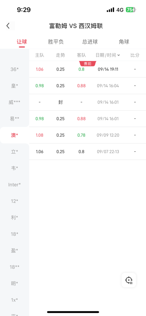The image size is (146, 316).
Task: Tap the back arrow icon
Action: [8, 26]
